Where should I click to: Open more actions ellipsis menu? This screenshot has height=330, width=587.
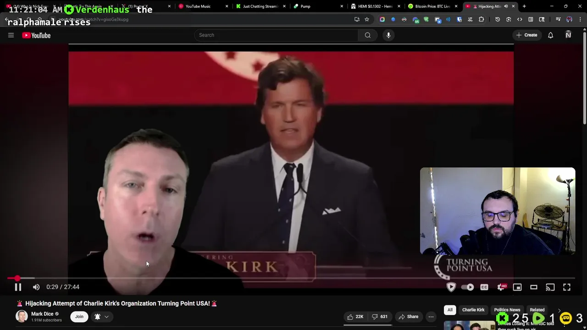click(431, 317)
